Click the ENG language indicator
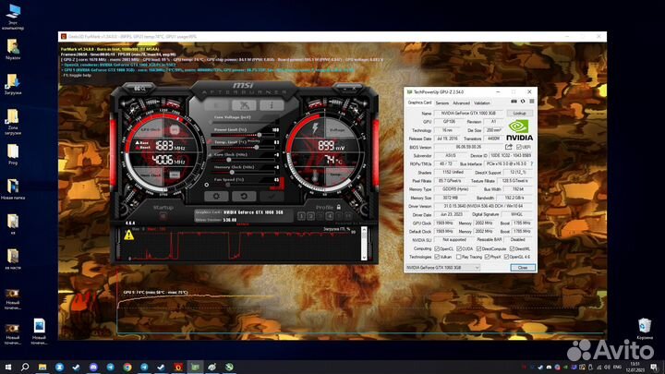Image resolution: width=665 pixels, height=374 pixels. [618, 368]
